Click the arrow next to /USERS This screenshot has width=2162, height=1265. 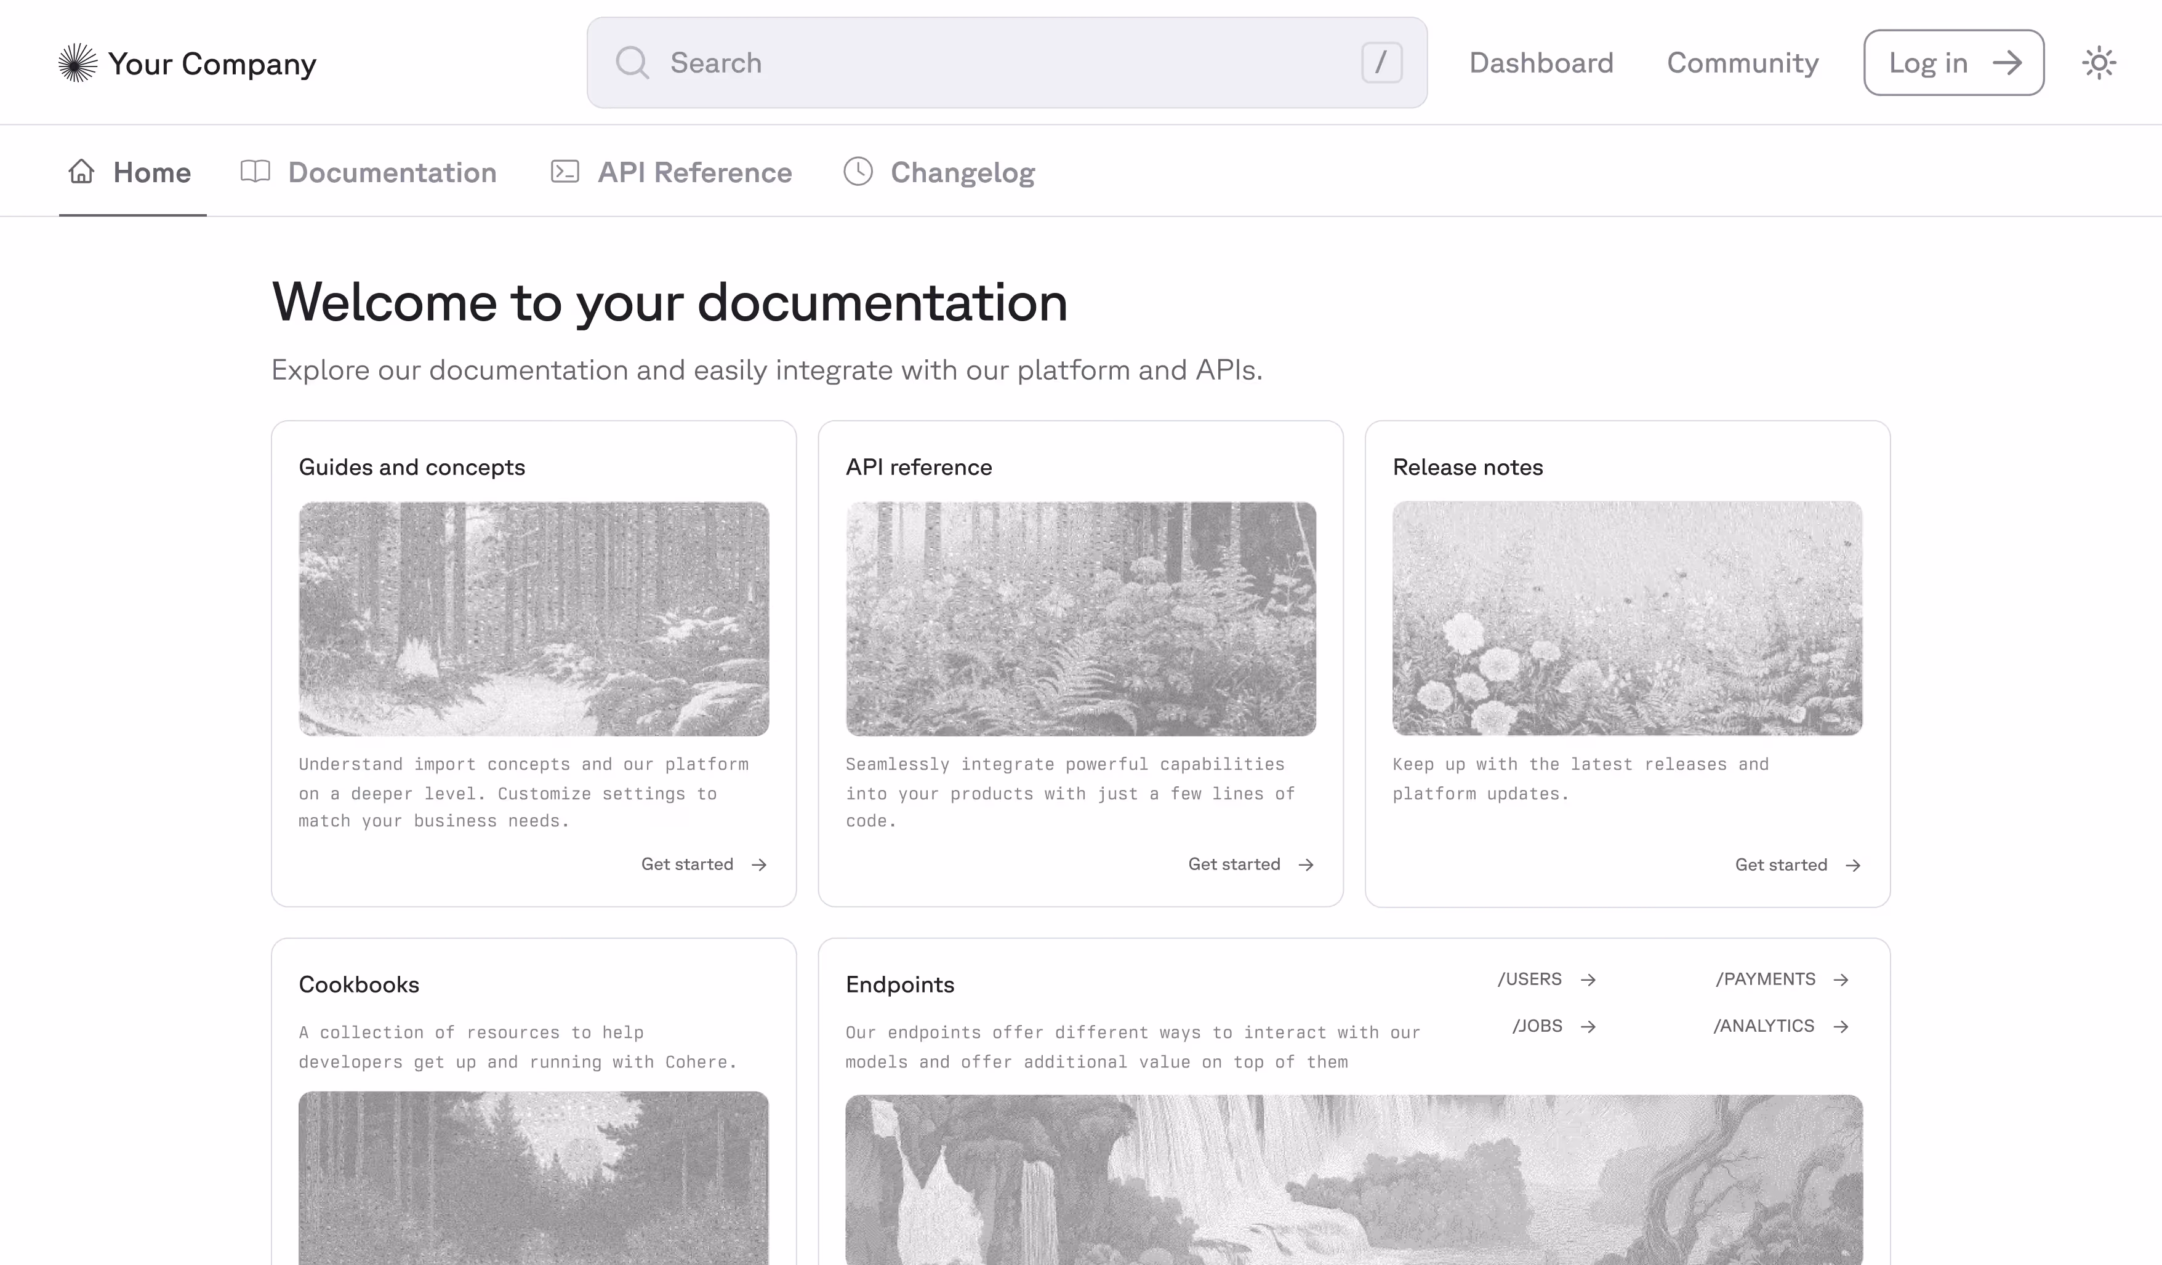click(1588, 980)
